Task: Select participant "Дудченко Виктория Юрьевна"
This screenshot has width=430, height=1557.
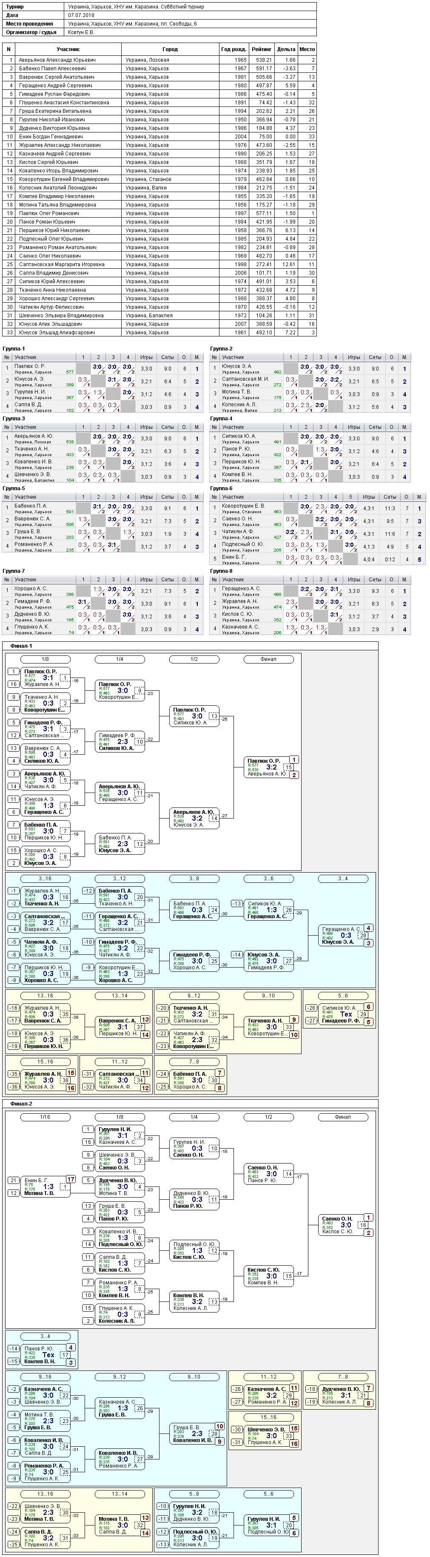Action: (x=54, y=127)
